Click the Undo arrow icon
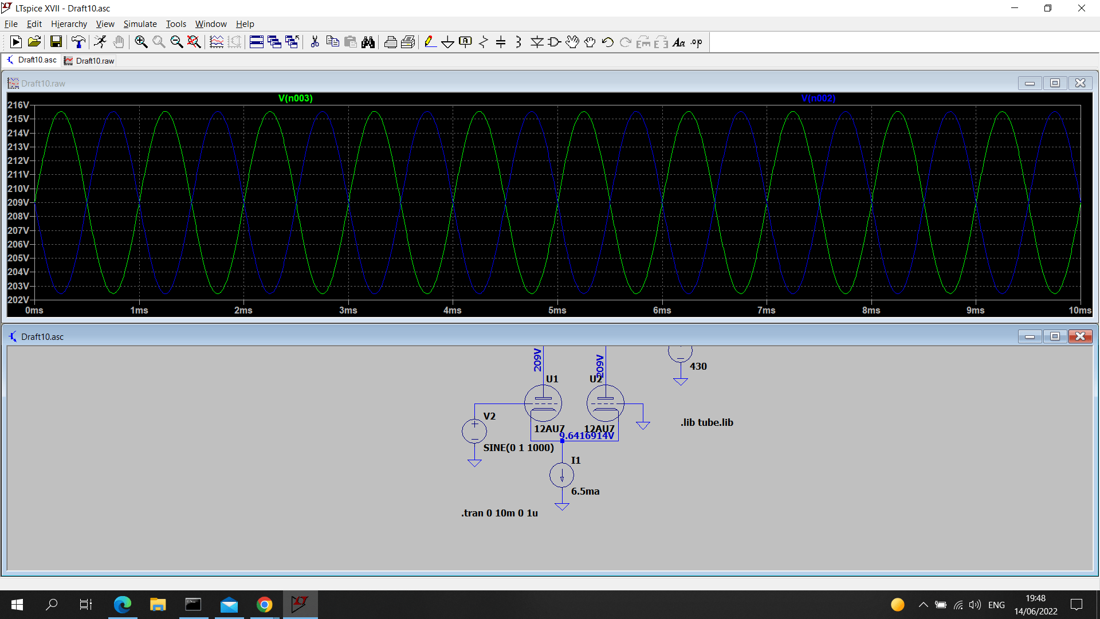Viewport: 1100px width, 619px height. (608, 42)
